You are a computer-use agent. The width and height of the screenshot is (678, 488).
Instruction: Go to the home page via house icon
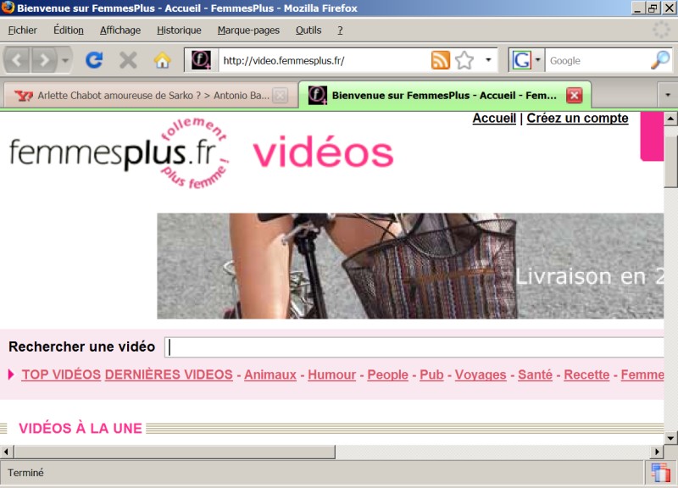click(162, 60)
